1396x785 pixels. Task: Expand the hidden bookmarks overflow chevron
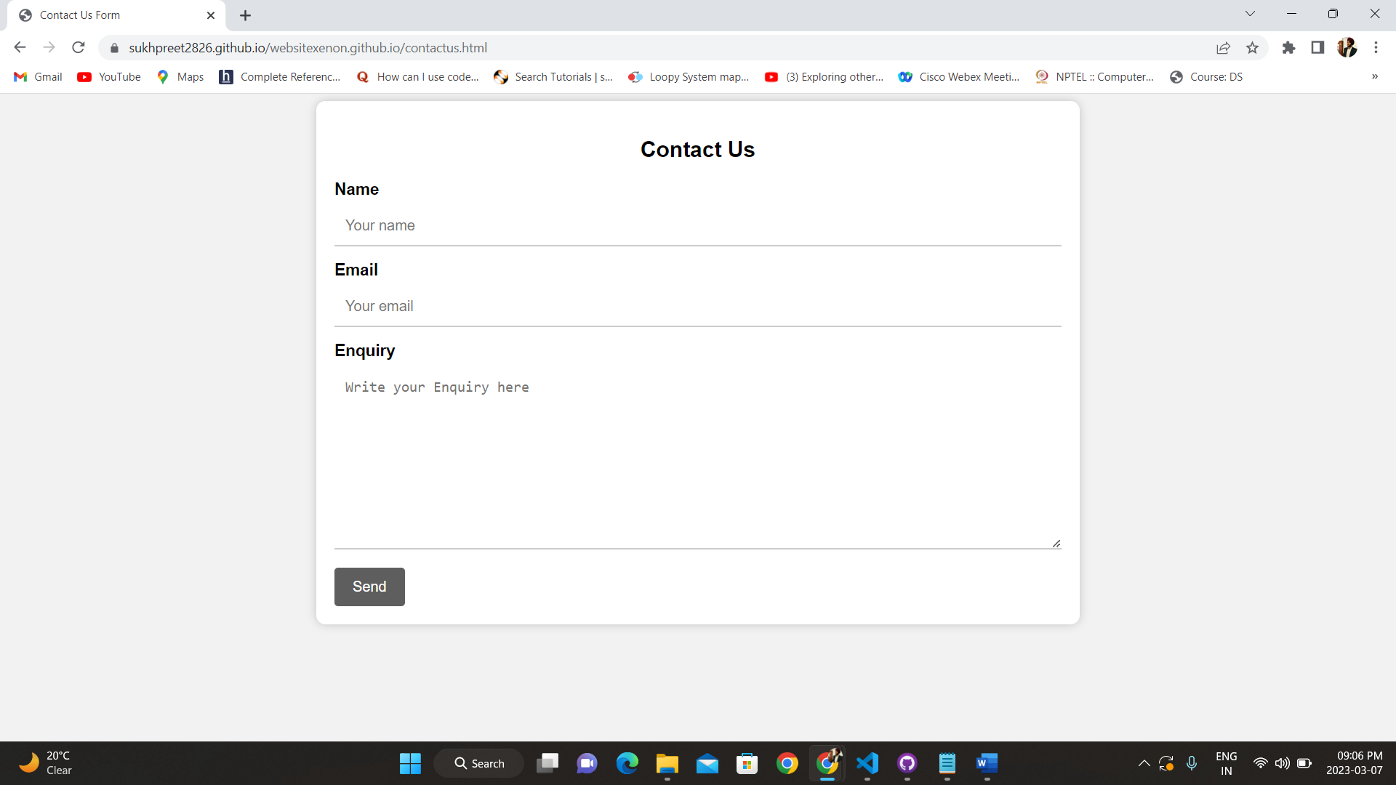tap(1374, 77)
